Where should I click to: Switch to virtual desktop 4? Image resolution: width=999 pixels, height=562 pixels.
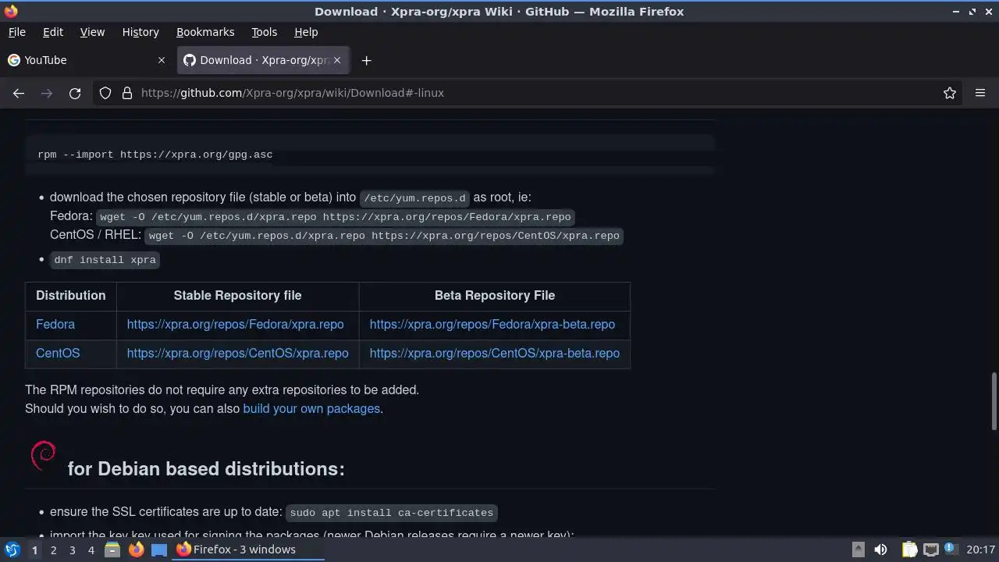click(91, 550)
